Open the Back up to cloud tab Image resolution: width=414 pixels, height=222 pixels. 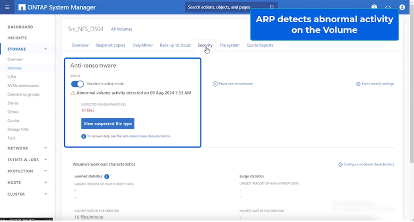(175, 45)
